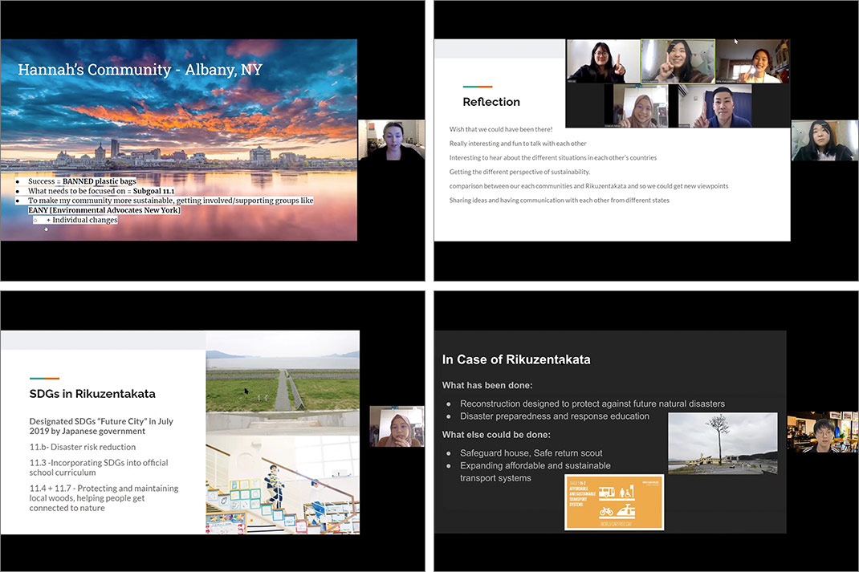This screenshot has width=859, height=572.
Task: Click the Albany skyline sunset photo
Action: 178,140
